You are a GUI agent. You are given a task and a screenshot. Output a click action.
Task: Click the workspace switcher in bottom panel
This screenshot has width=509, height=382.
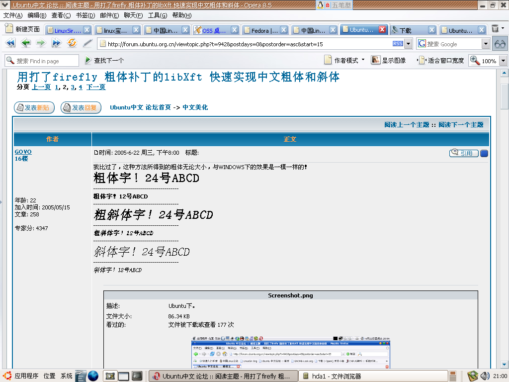[x=453, y=376]
